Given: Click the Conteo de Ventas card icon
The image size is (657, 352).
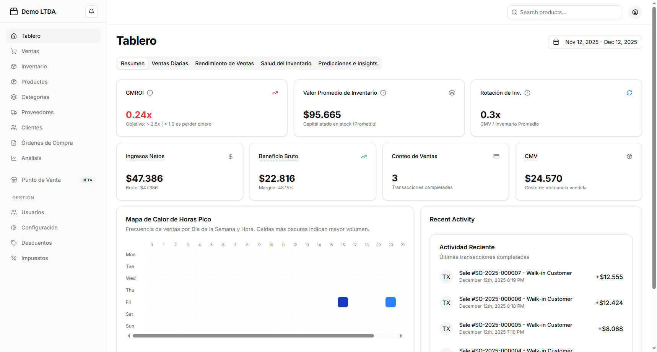Looking at the screenshot, I should pos(496,156).
